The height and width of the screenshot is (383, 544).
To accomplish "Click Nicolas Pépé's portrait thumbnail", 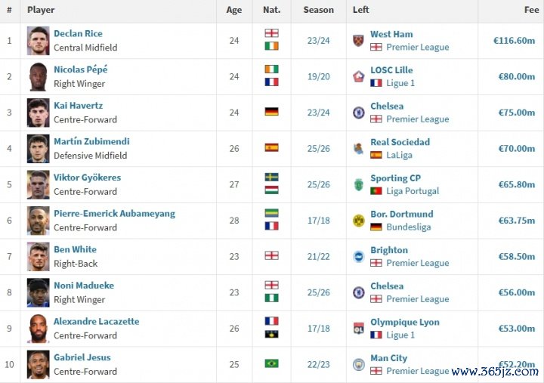I will pyautogui.click(x=39, y=76).
